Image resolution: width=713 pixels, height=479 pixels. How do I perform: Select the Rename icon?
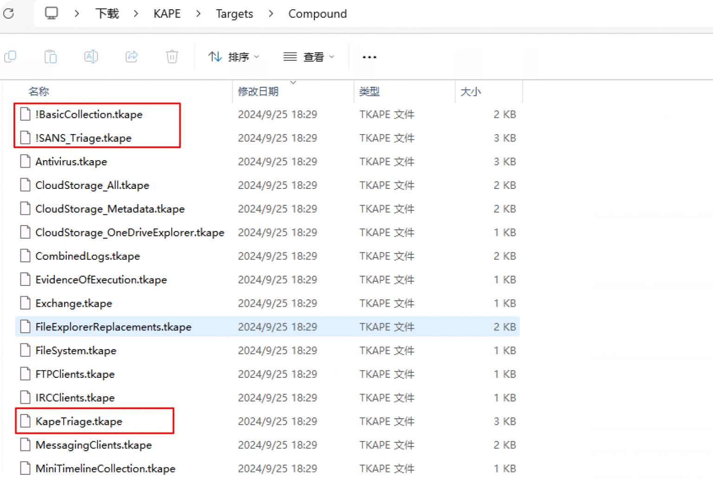(x=91, y=56)
